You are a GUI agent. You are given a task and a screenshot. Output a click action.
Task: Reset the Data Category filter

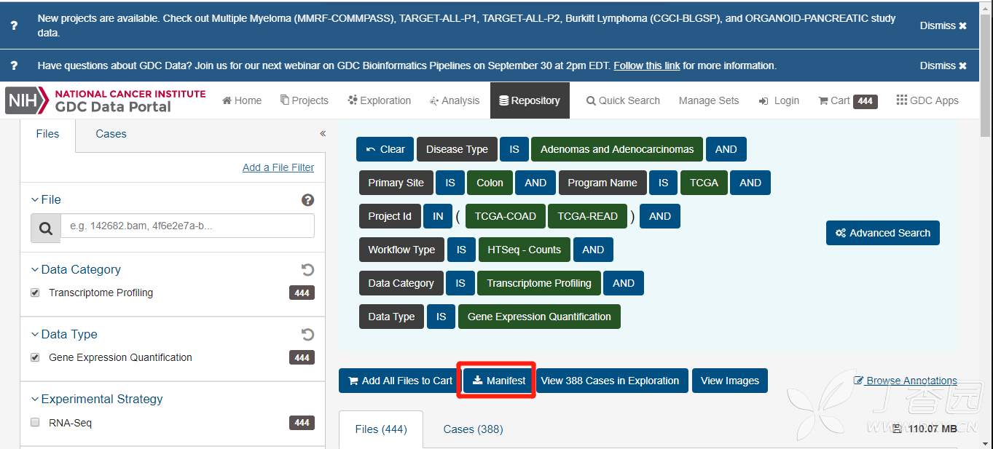coord(307,270)
